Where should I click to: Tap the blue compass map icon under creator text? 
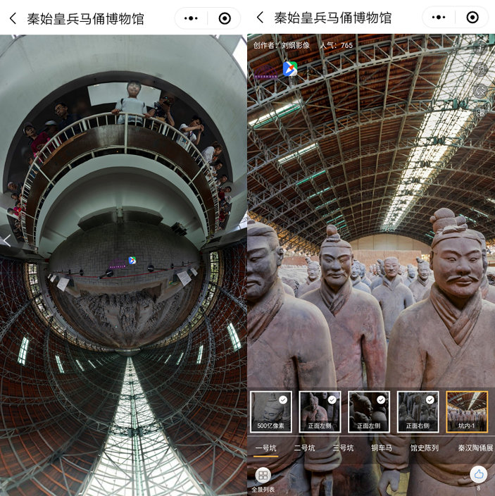290,68
